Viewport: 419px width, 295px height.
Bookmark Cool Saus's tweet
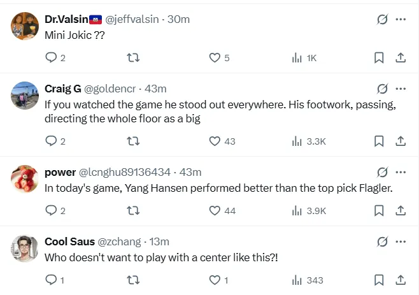[379, 280]
